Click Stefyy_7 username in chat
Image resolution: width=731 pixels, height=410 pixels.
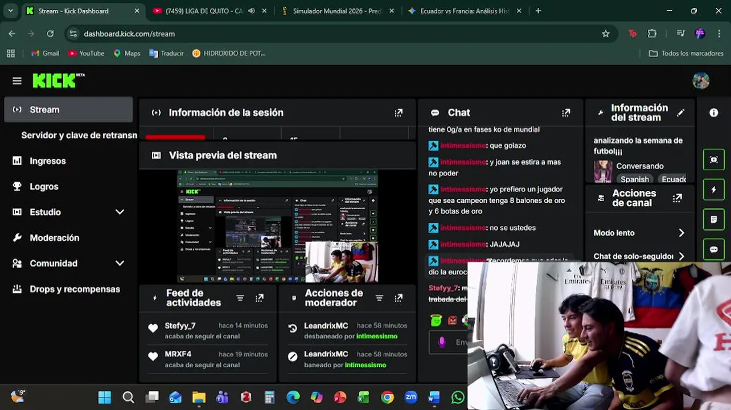(x=443, y=288)
